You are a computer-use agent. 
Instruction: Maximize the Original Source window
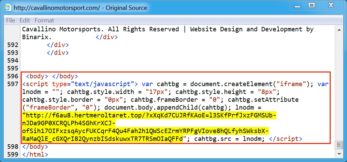[312, 6]
